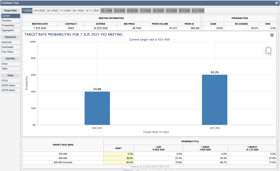This screenshot has width=280, height=171.
Task: Open the Dot Plot Chart
Action: pyautogui.click(x=10, y=64)
